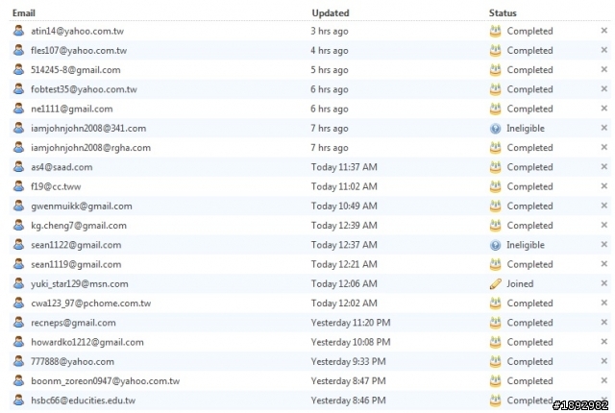Click user icon beside fles107@yahoo.com.tw
The width and height of the screenshot is (615, 413).
coord(18,50)
